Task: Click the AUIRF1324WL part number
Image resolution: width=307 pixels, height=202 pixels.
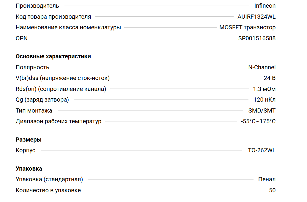Action: point(256,17)
